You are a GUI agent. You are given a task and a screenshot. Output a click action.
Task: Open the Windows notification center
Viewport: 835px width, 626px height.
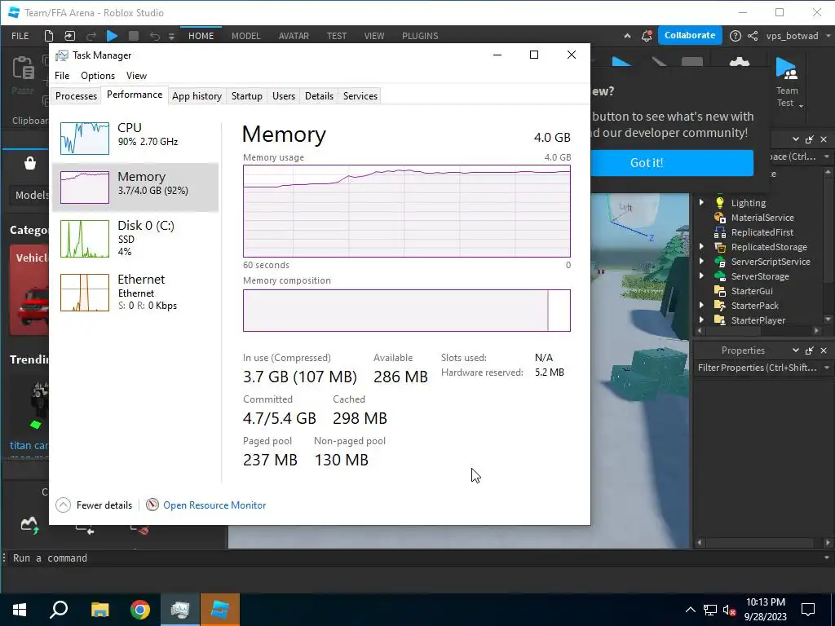pyautogui.click(x=808, y=610)
